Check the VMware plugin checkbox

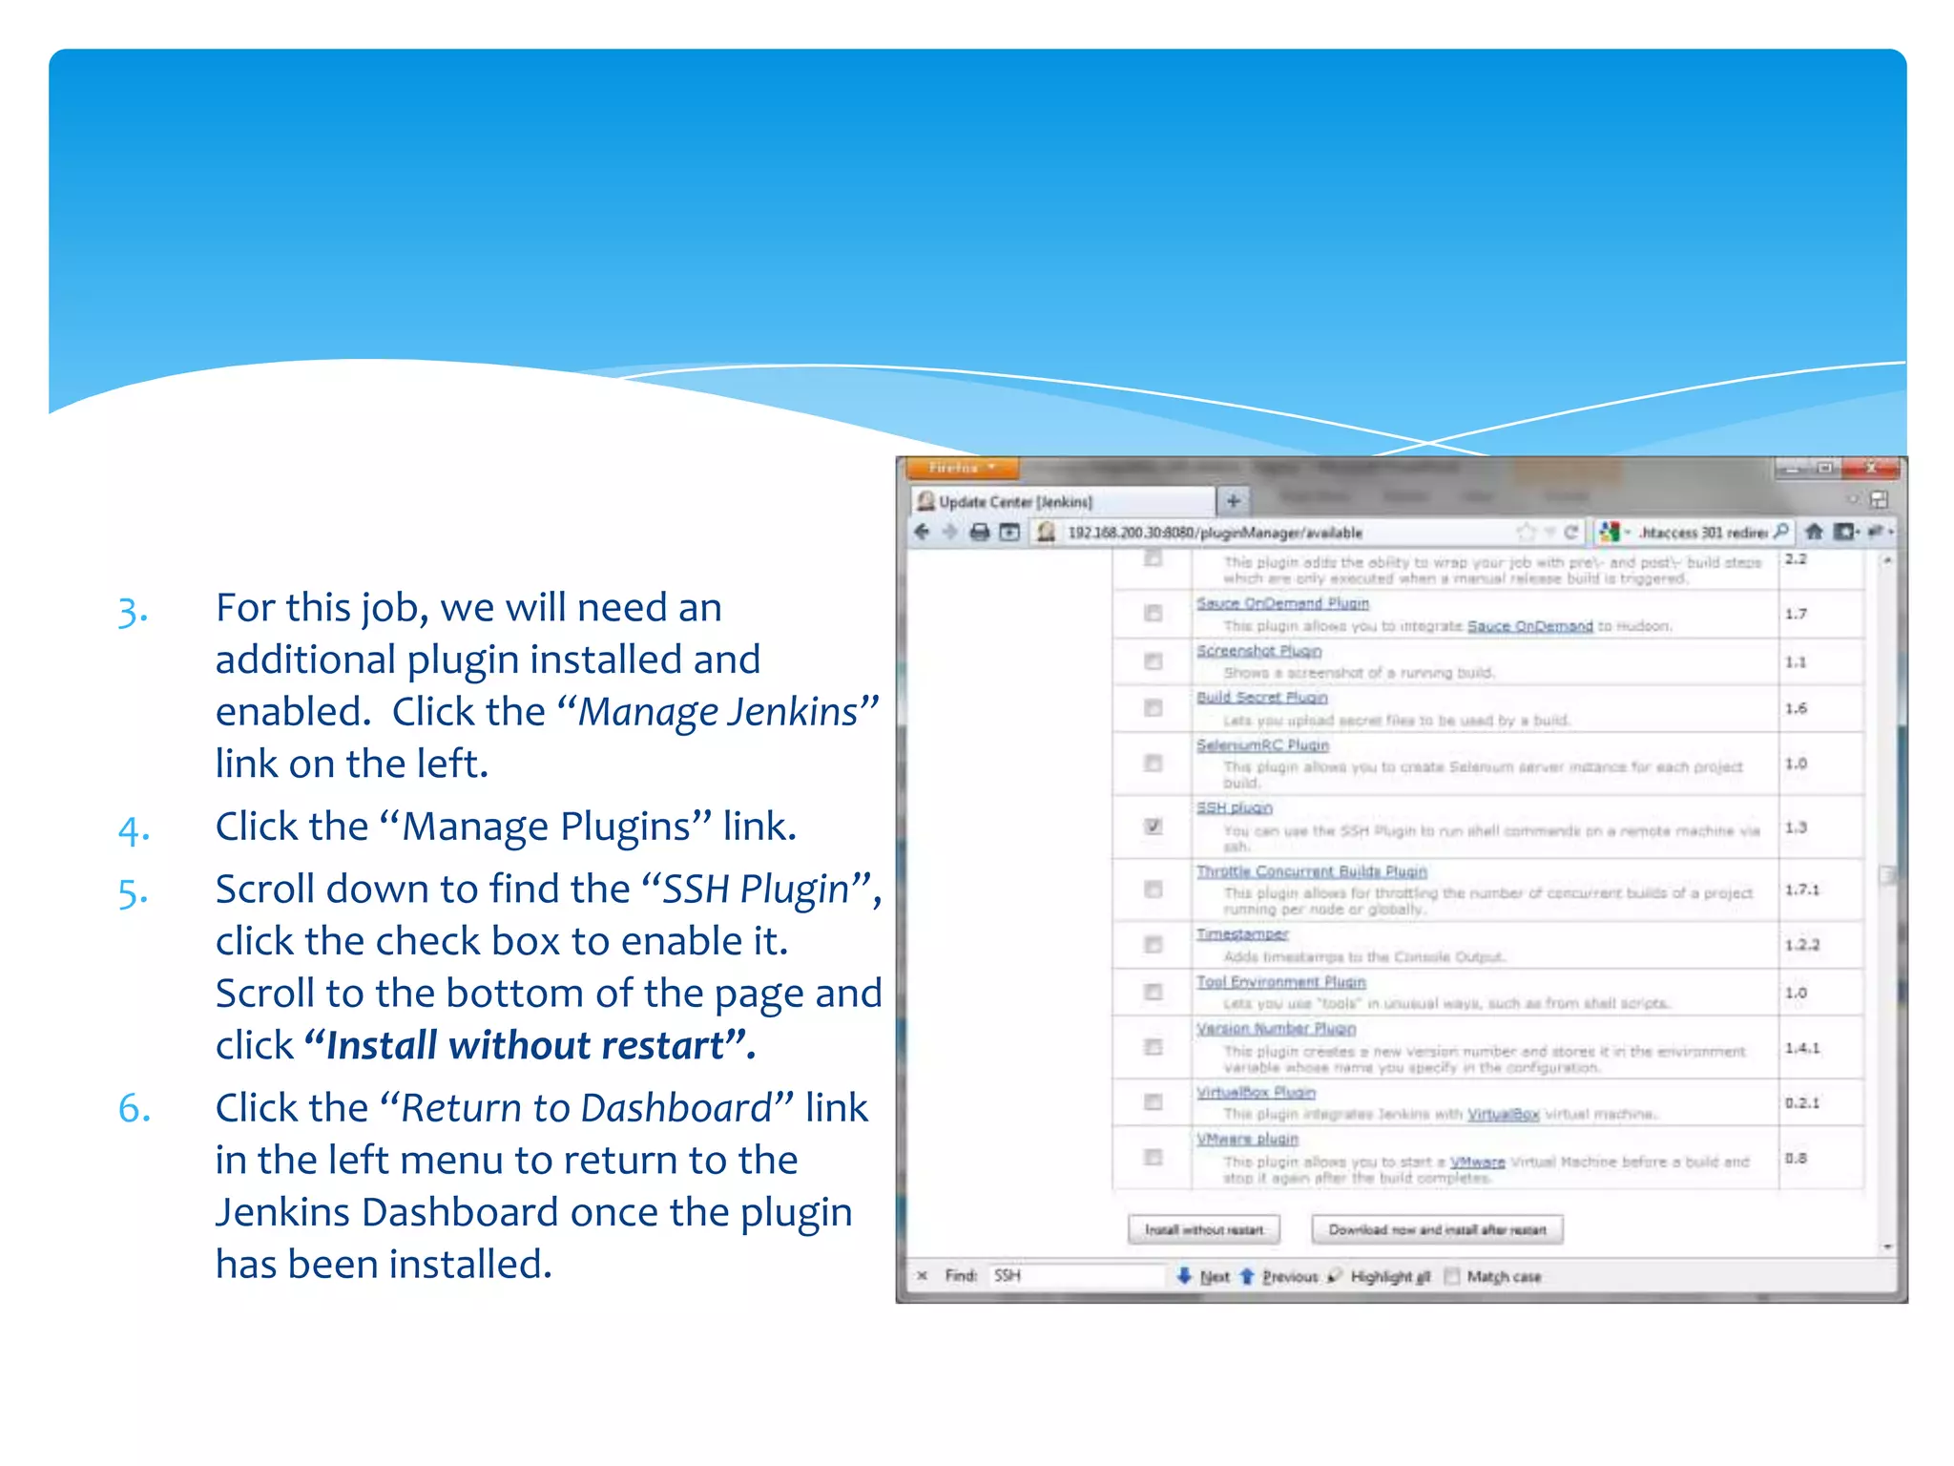[1153, 1157]
